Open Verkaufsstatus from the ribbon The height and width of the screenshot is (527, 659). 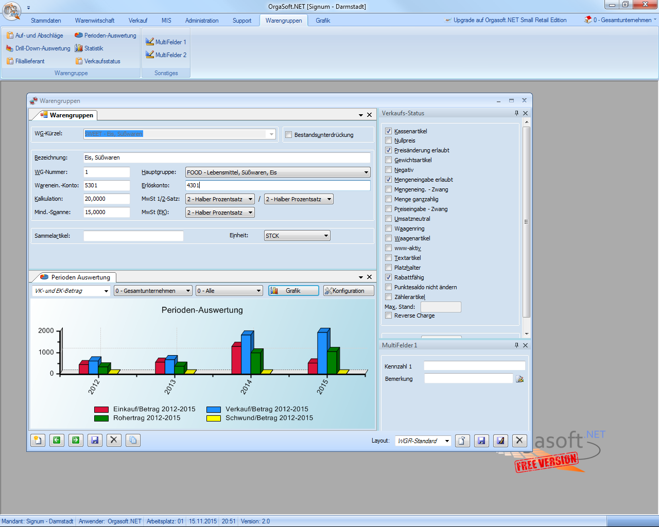(98, 61)
